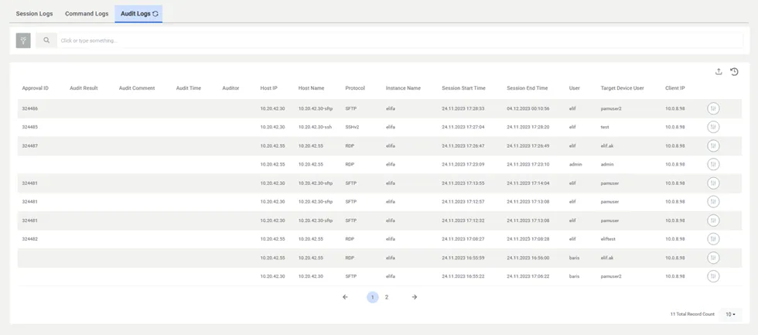Viewport: 758px width, 335px height.
Task: Open action icon for session starting 16:55:22
Action: [713, 276]
